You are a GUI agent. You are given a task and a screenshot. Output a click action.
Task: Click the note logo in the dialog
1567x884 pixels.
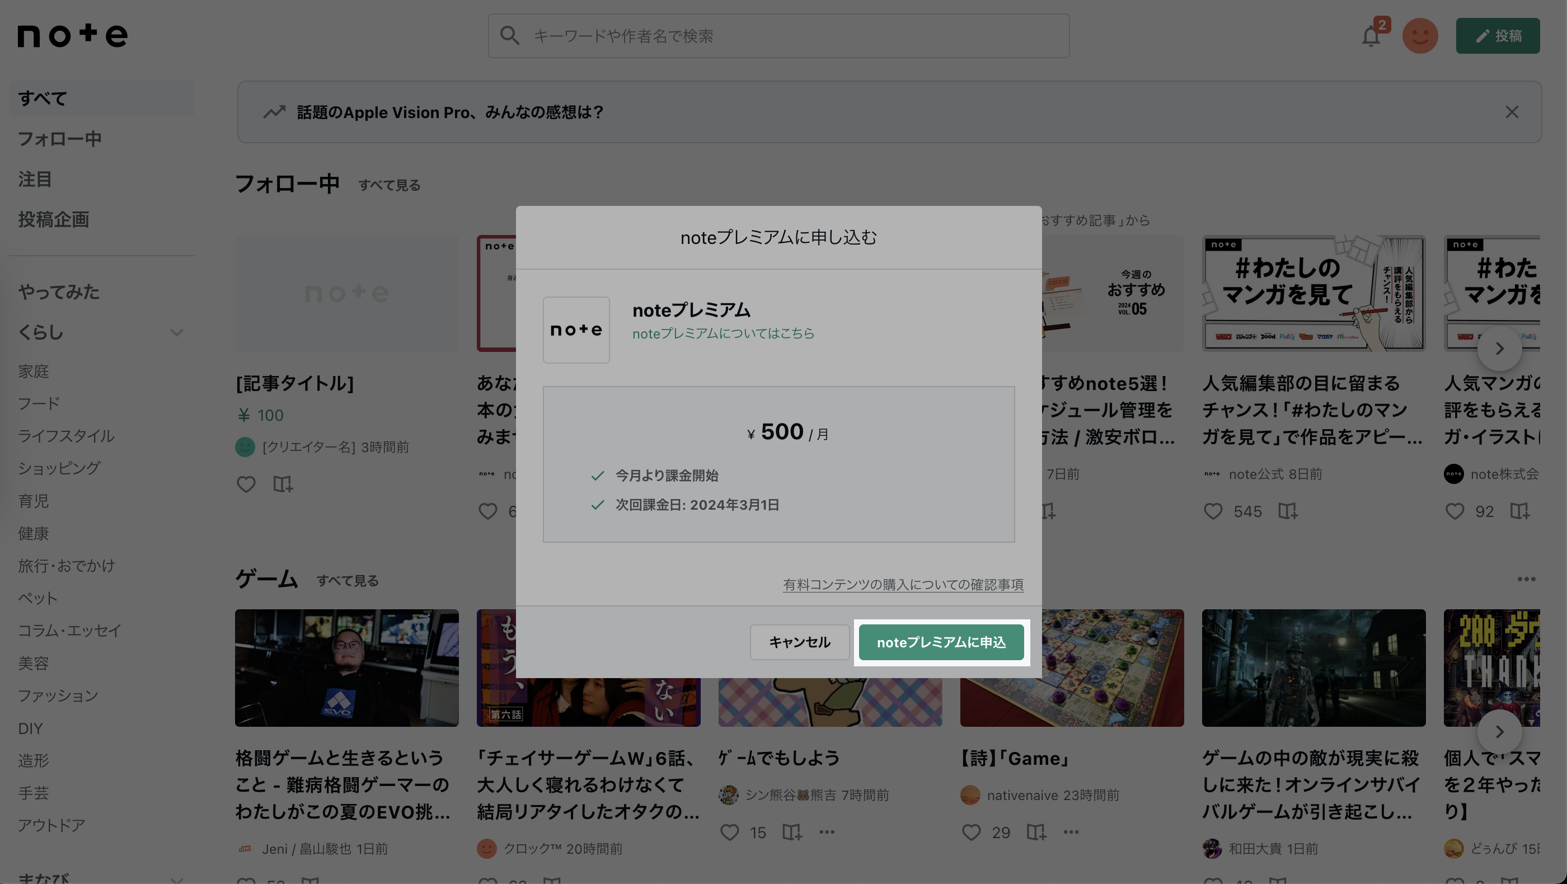click(576, 330)
